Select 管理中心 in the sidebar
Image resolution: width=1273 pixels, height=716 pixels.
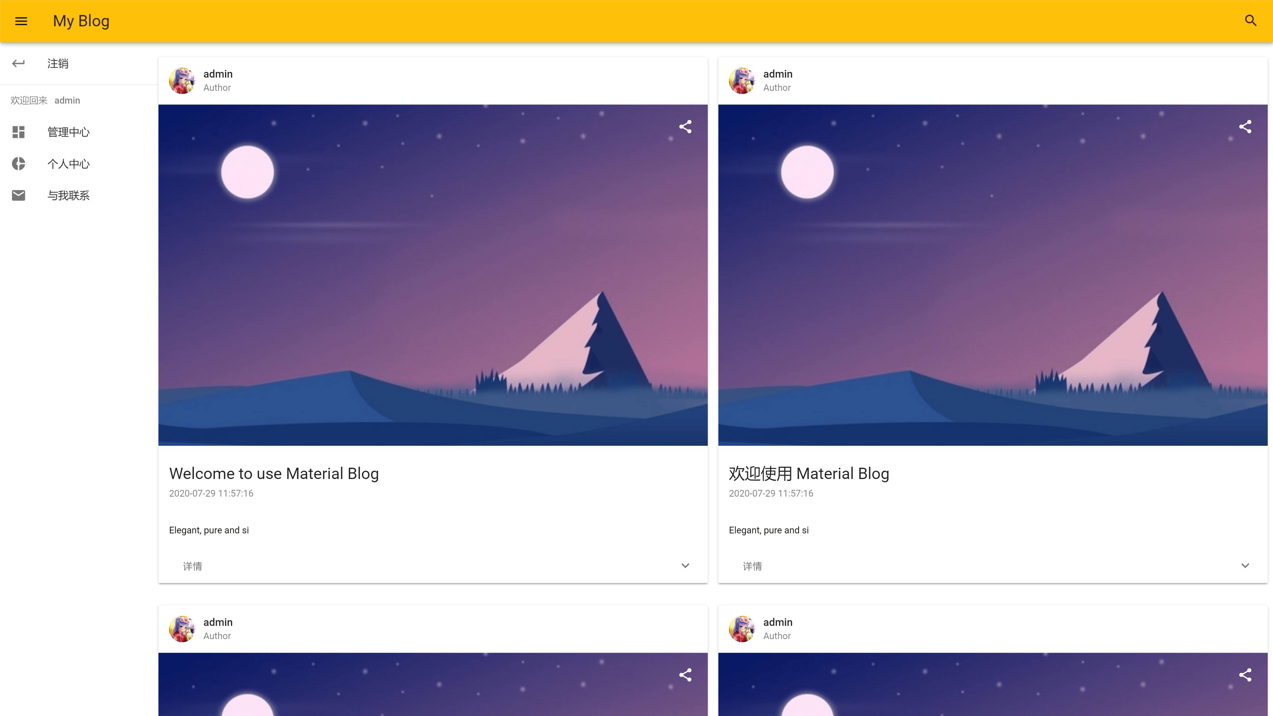click(79, 132)
